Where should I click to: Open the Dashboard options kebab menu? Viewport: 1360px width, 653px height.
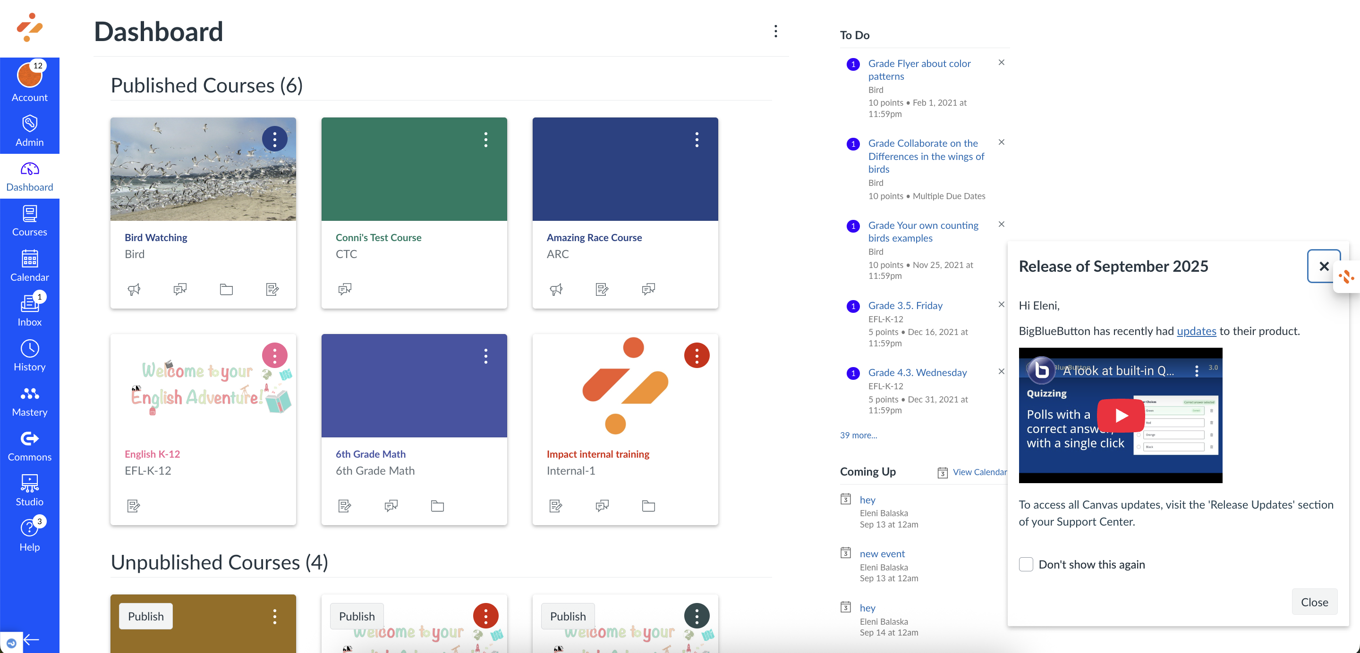click(x=775, y=32)
